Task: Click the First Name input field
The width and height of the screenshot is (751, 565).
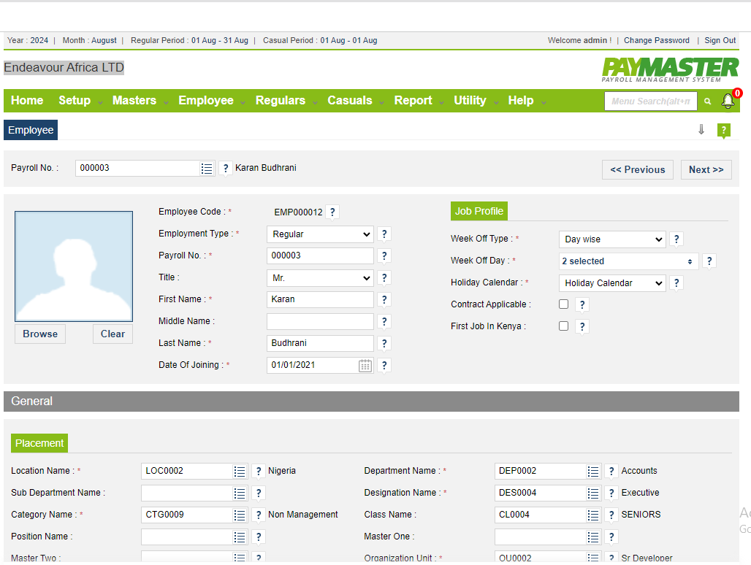Action: (320, 299)
